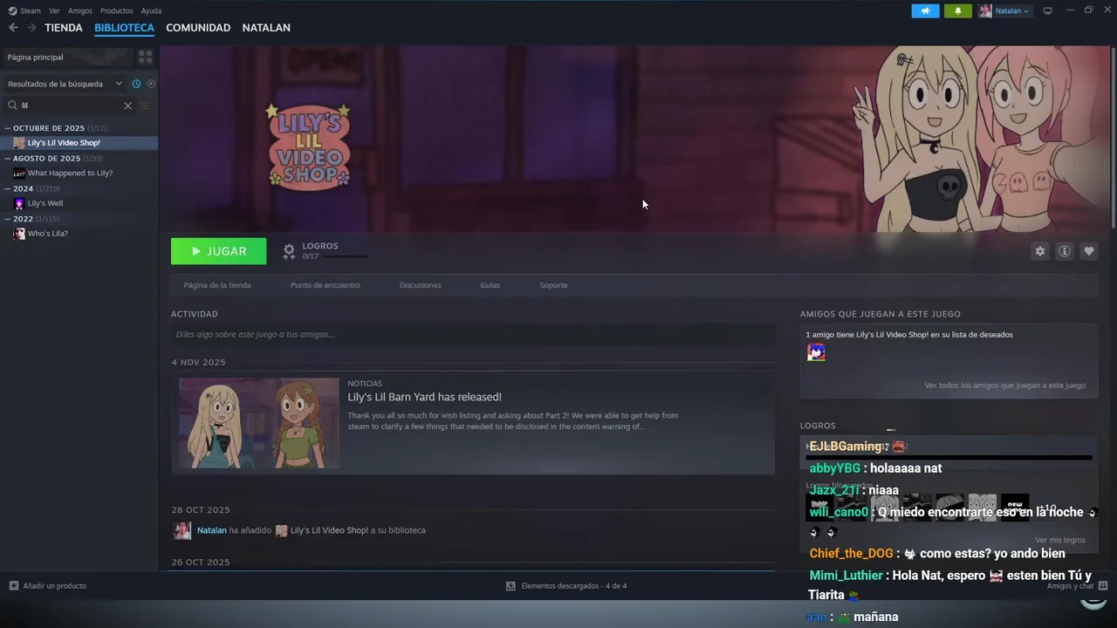Open the Ayuda menu
1117x628 pixels.
tap(151, 10)
